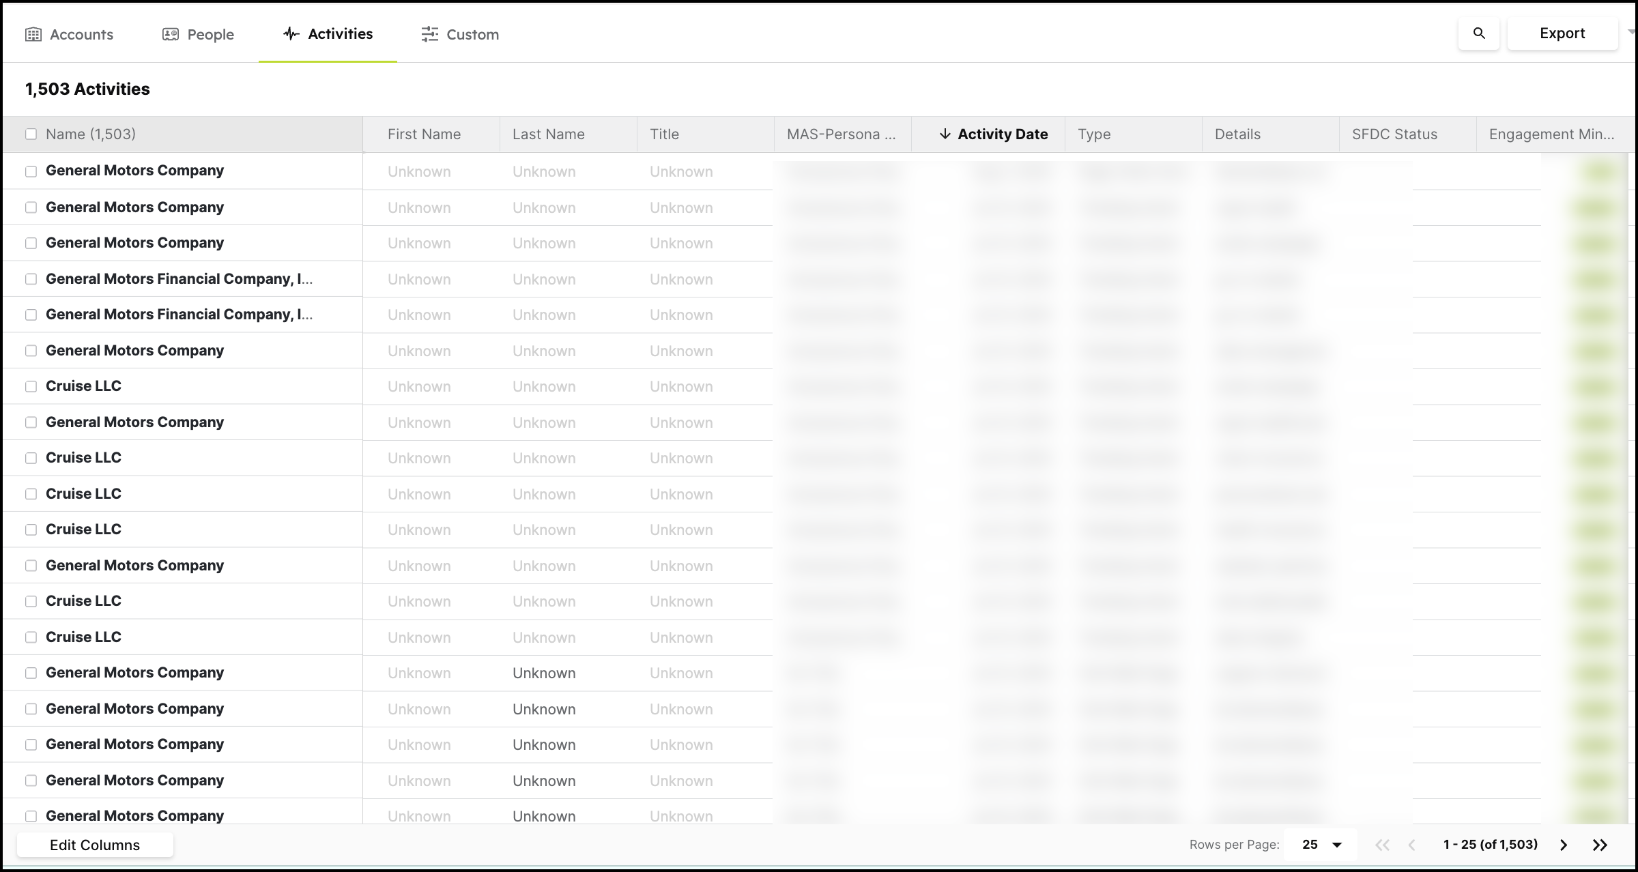1638x872 pixels.
Task: Click the fourth Cruise LLC name
Action: [83, 529]
